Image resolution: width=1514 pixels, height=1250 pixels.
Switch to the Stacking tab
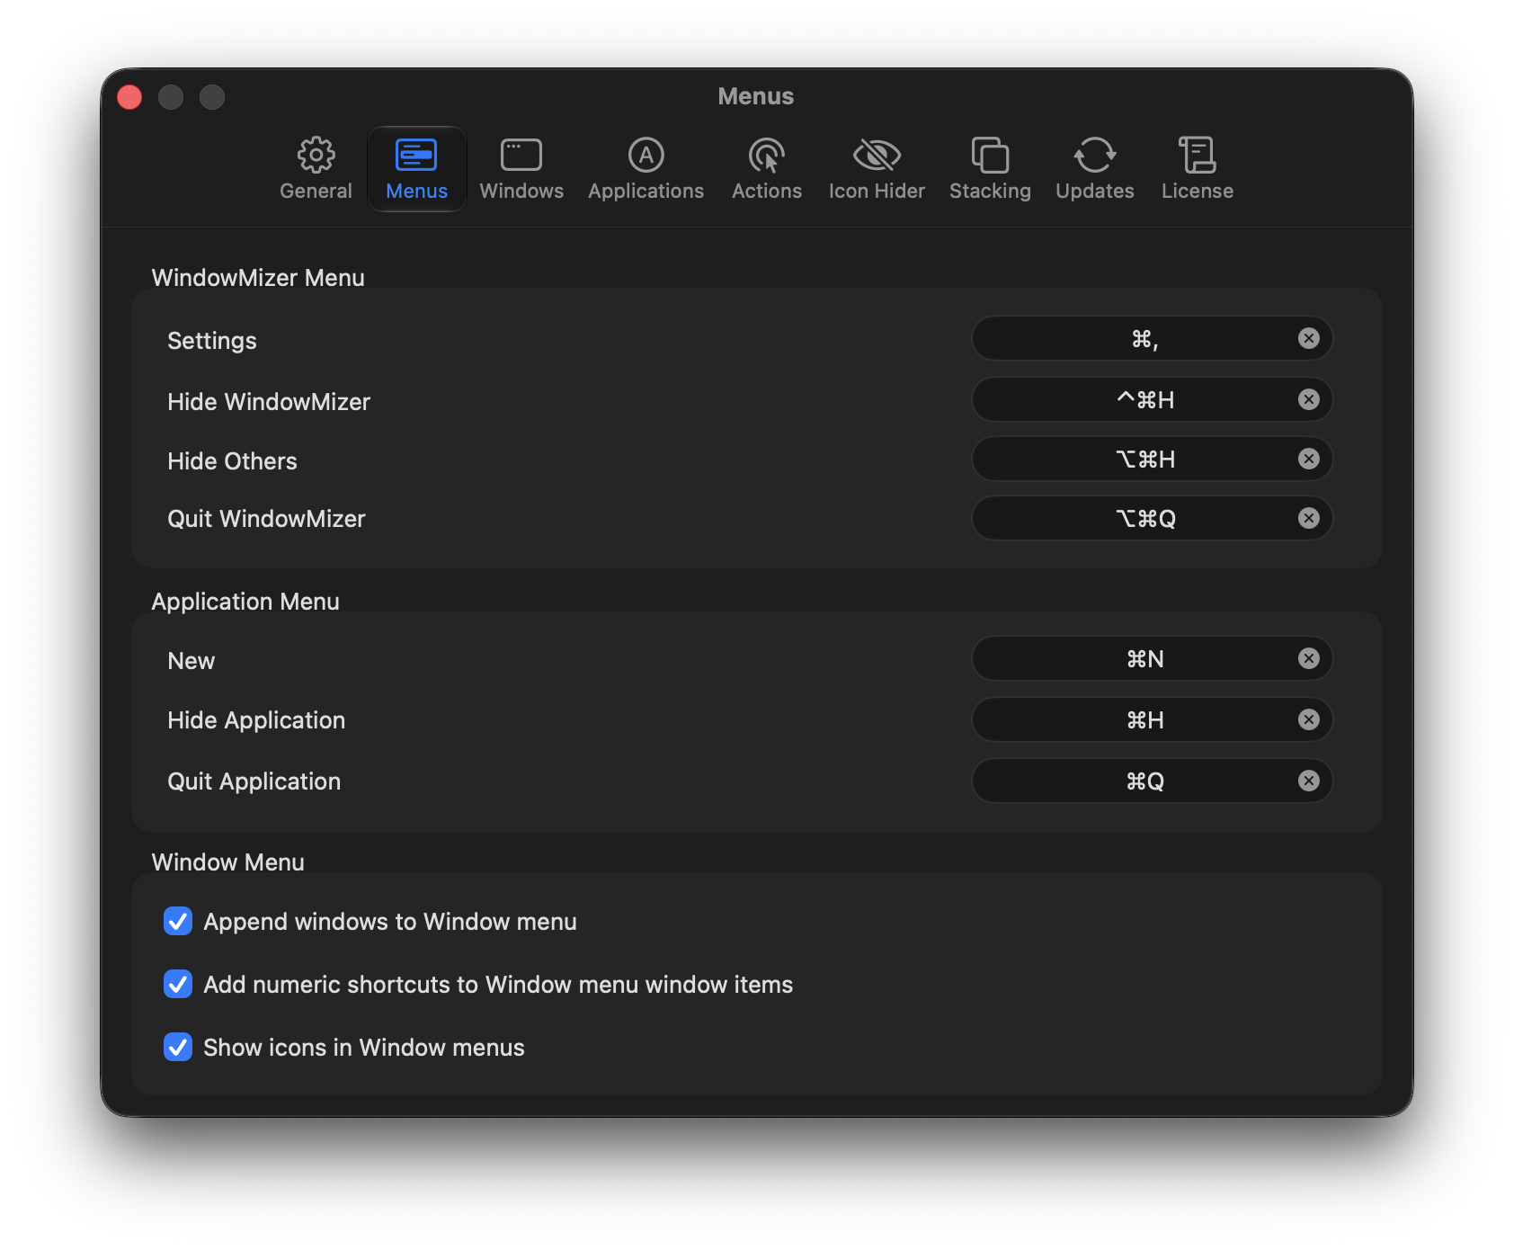[990, 169]
